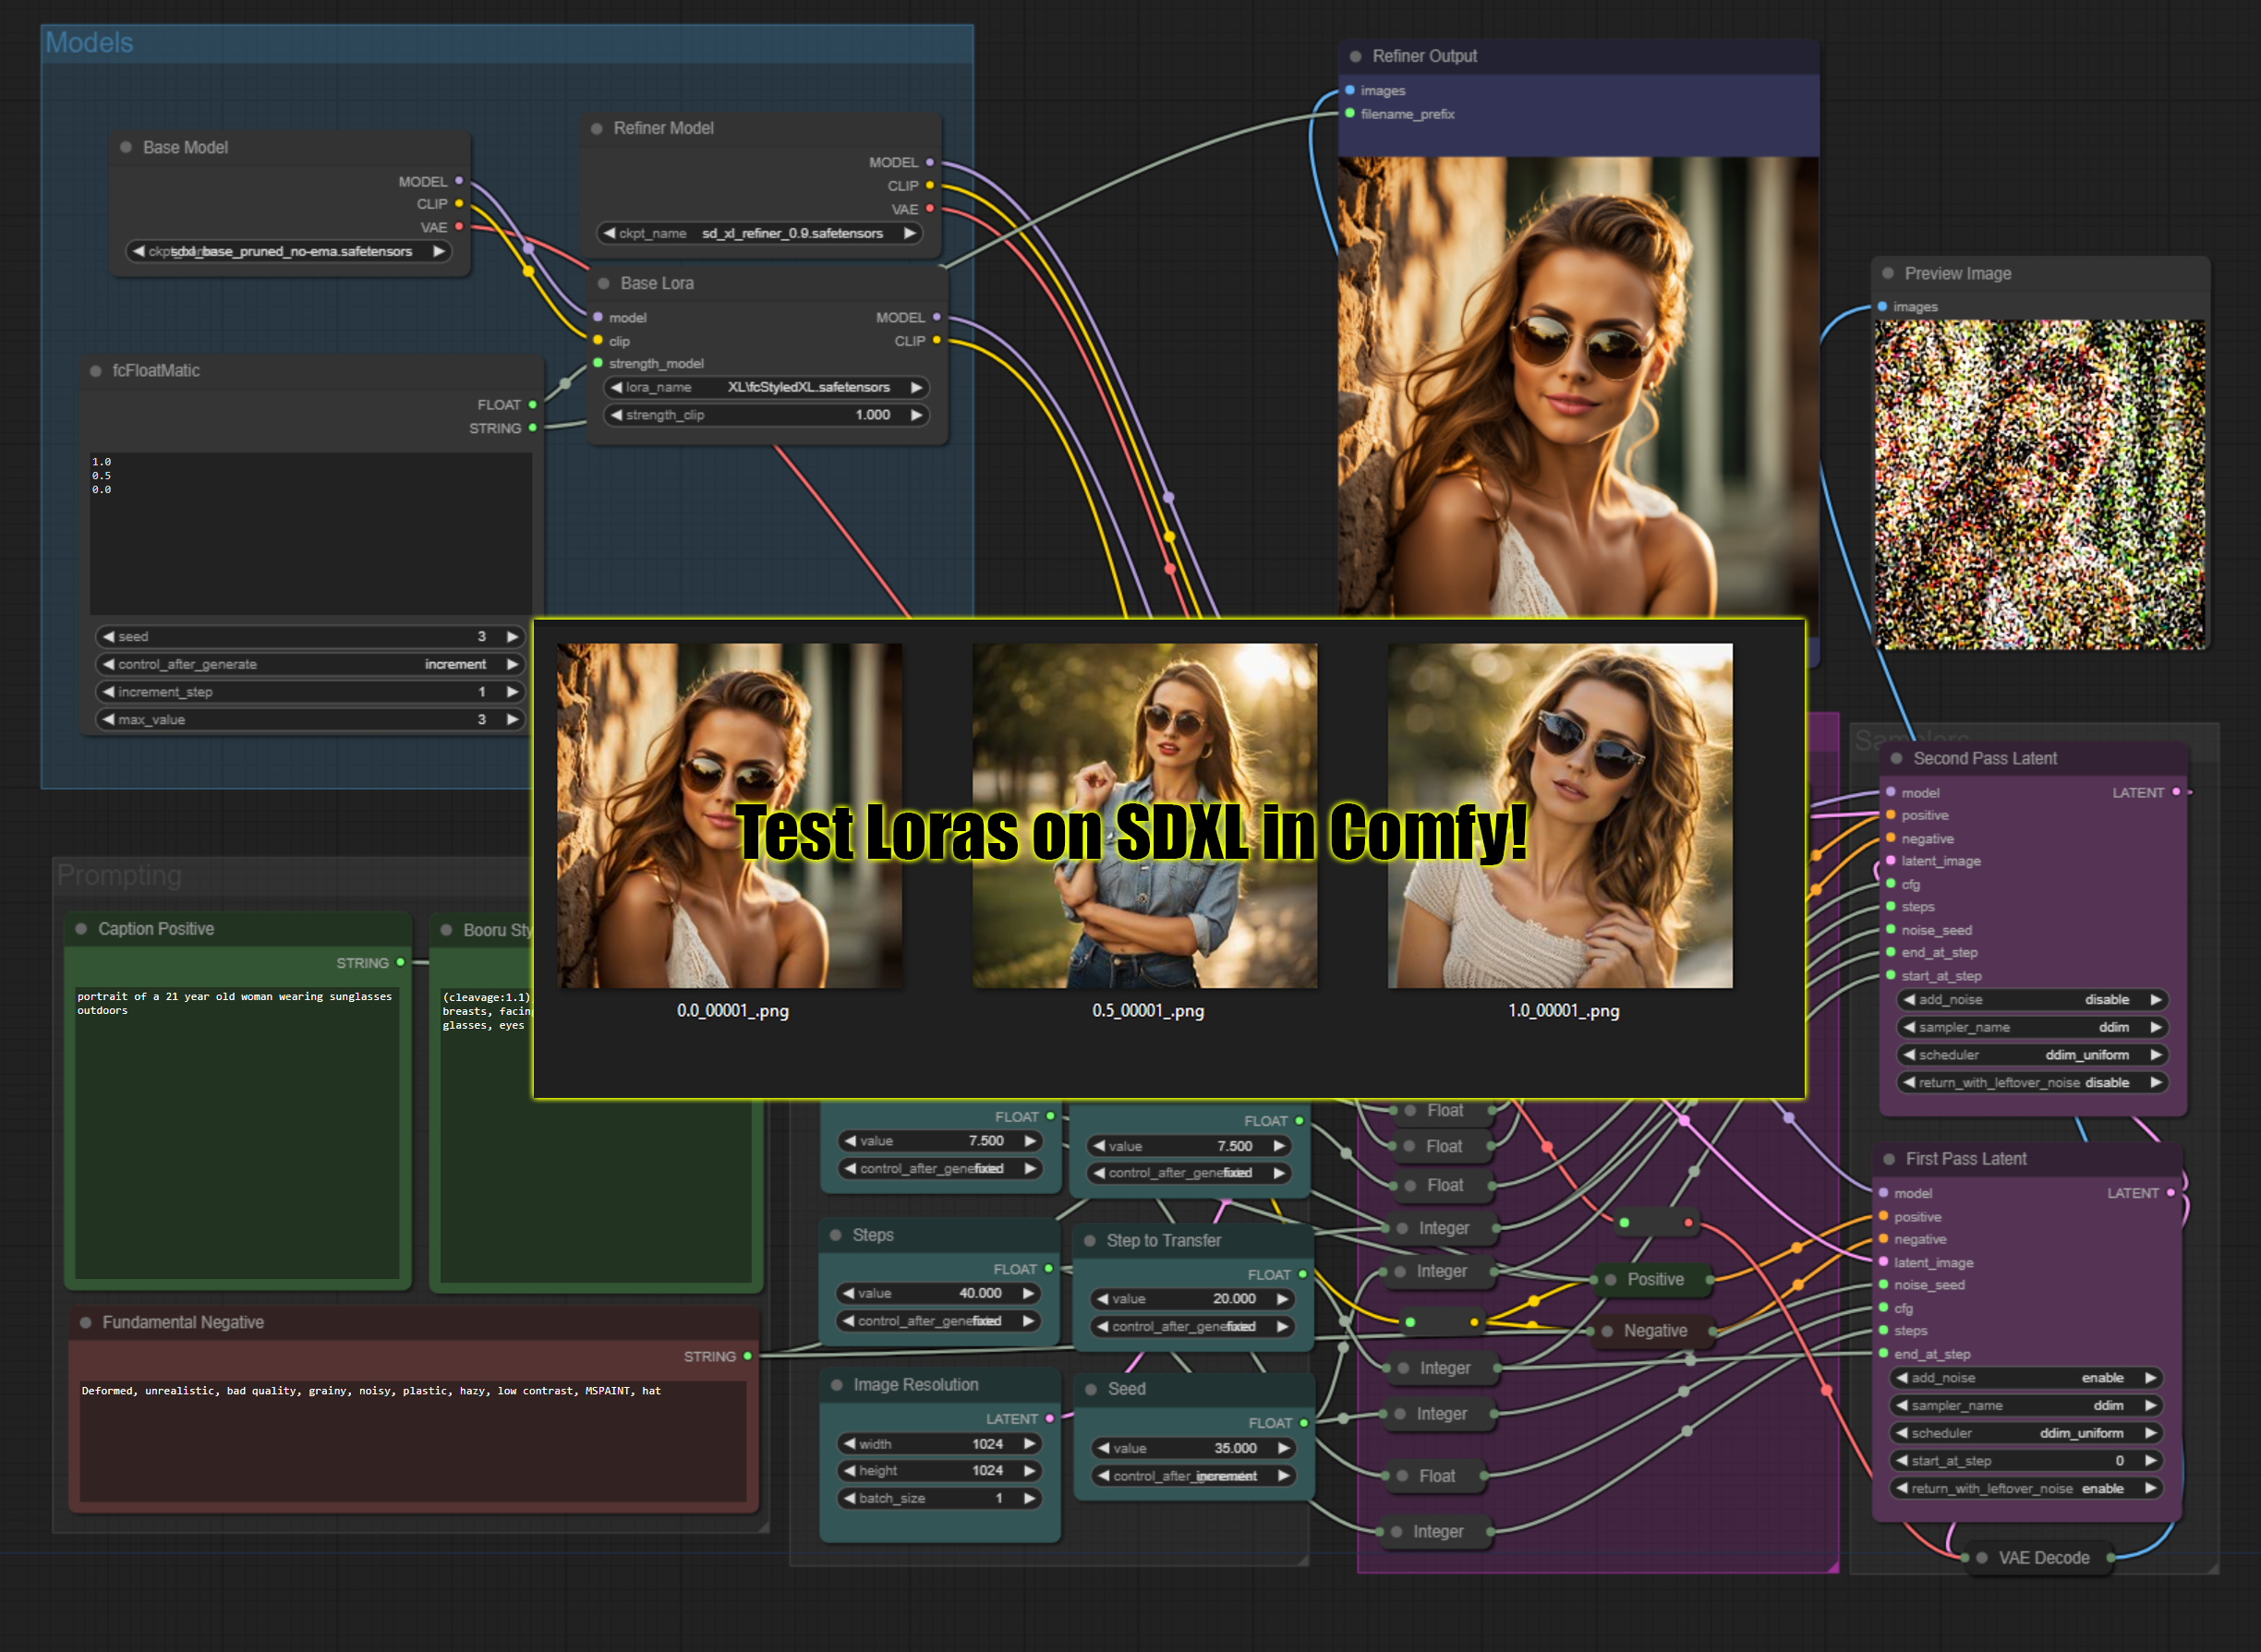Click the Refiner Output collapse dot

coord(1355,56)
